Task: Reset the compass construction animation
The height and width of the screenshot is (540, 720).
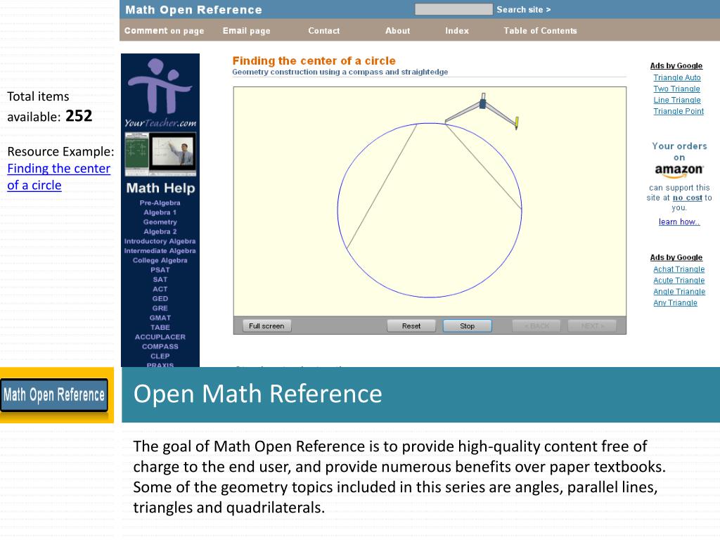Action: [411, 326]
